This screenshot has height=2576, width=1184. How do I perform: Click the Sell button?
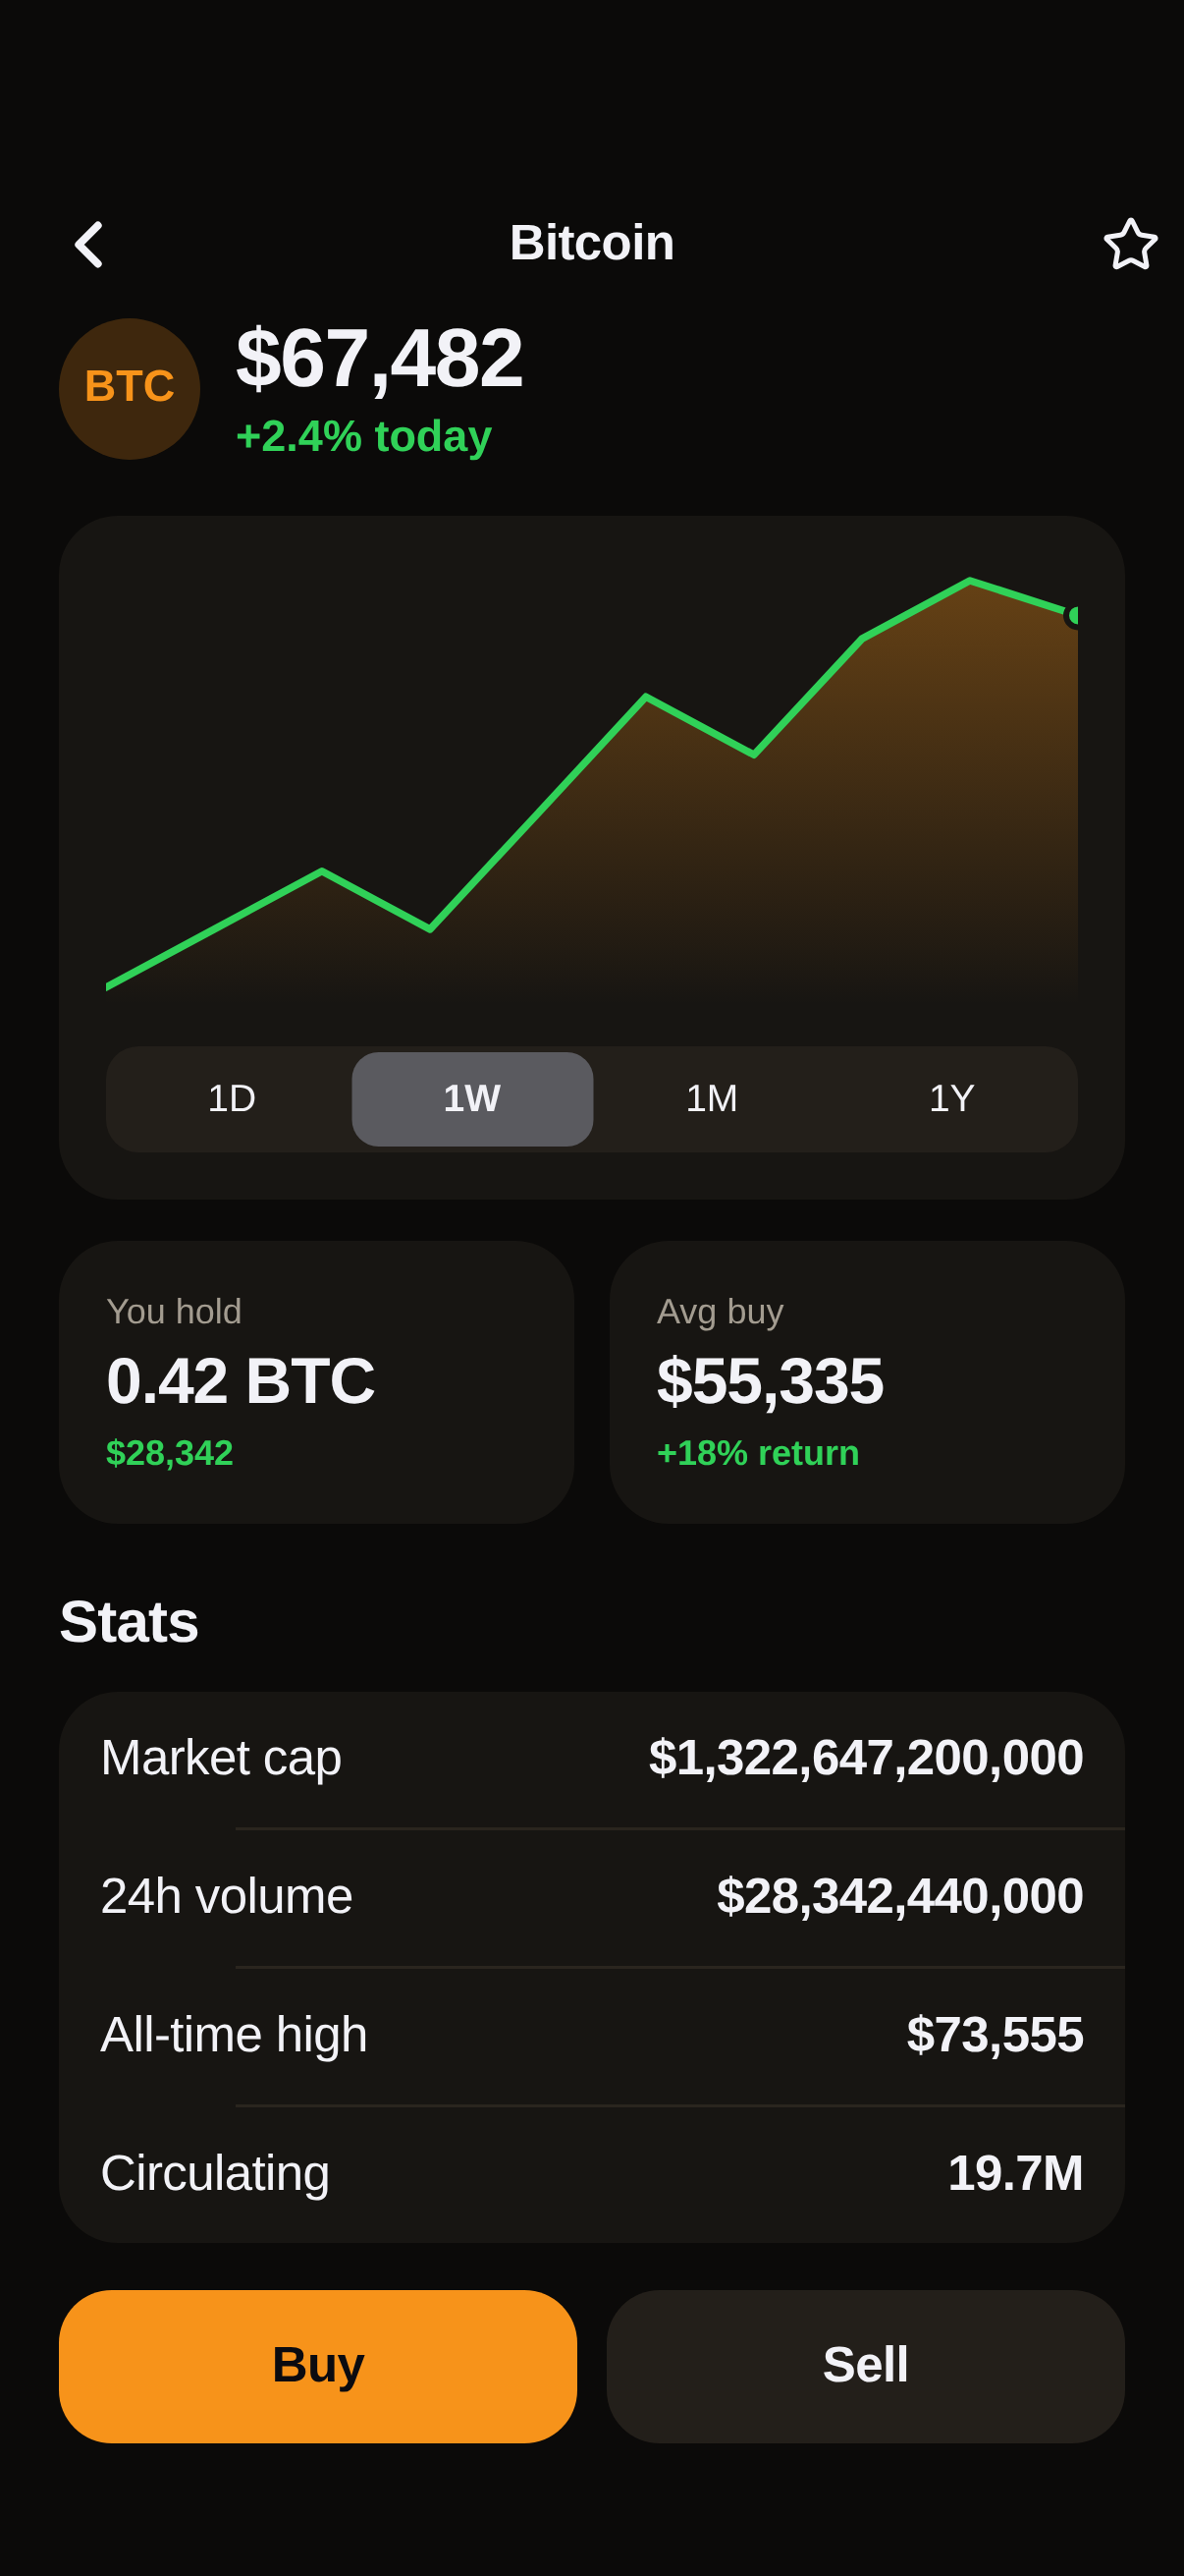point(865,2366)
